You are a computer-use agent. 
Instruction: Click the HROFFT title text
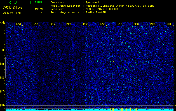(x=17, y=2)
